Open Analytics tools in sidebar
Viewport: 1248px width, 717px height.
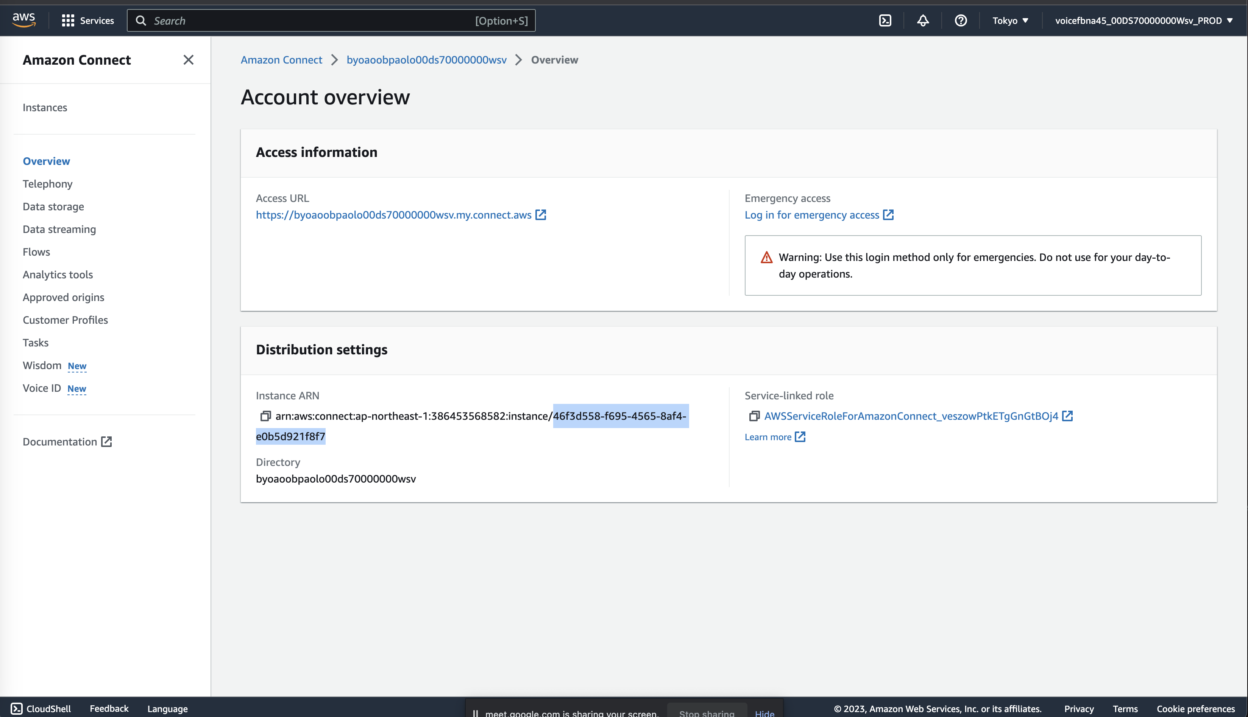click(58, 274)
